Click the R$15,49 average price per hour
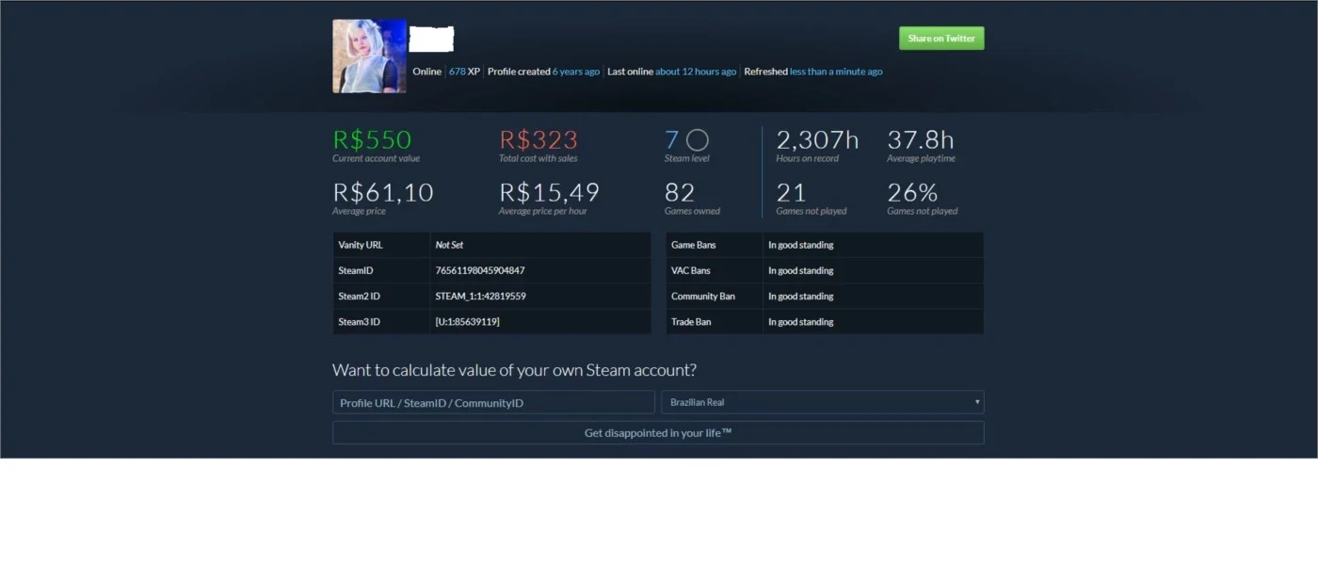 pos(549,192)
